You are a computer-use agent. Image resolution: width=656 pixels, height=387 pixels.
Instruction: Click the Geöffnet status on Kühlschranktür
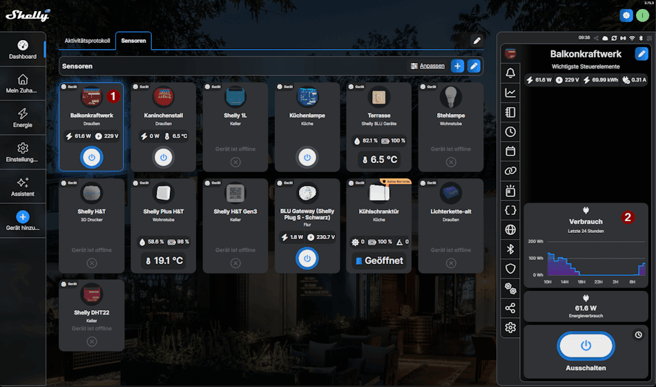pyautogui.click(x=379, y=261)
